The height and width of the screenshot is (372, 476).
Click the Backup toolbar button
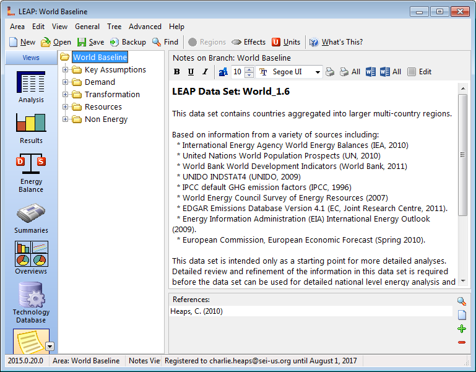click(x=128, y=42)
